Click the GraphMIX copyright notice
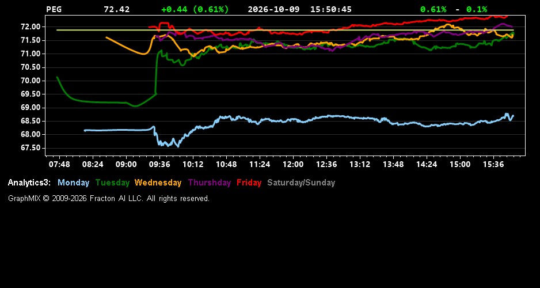 click(x=109, y=198)
